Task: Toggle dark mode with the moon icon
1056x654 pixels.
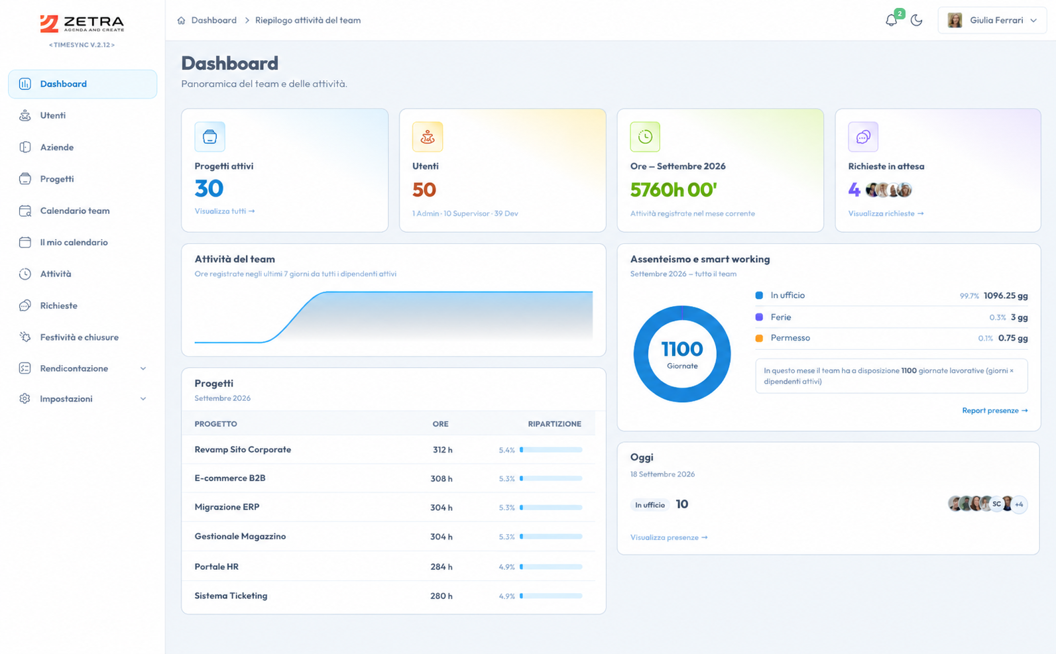Action: (x=917, y=21)
